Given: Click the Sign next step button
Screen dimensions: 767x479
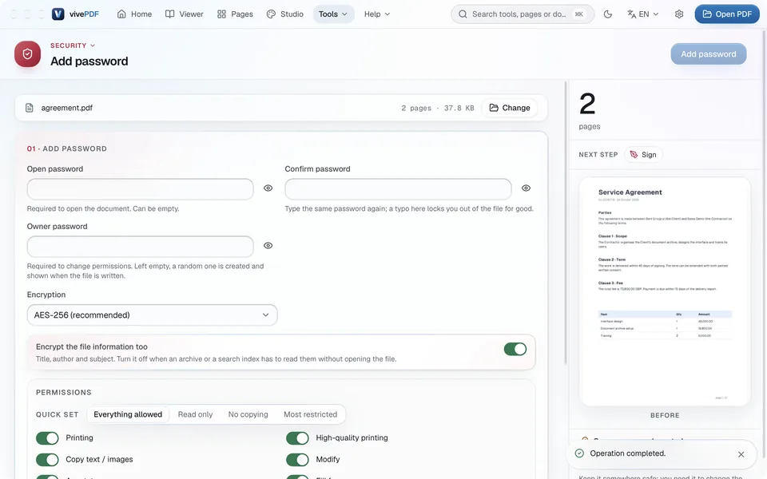Looking at the screenshot, I should click(x=643, y=154).
